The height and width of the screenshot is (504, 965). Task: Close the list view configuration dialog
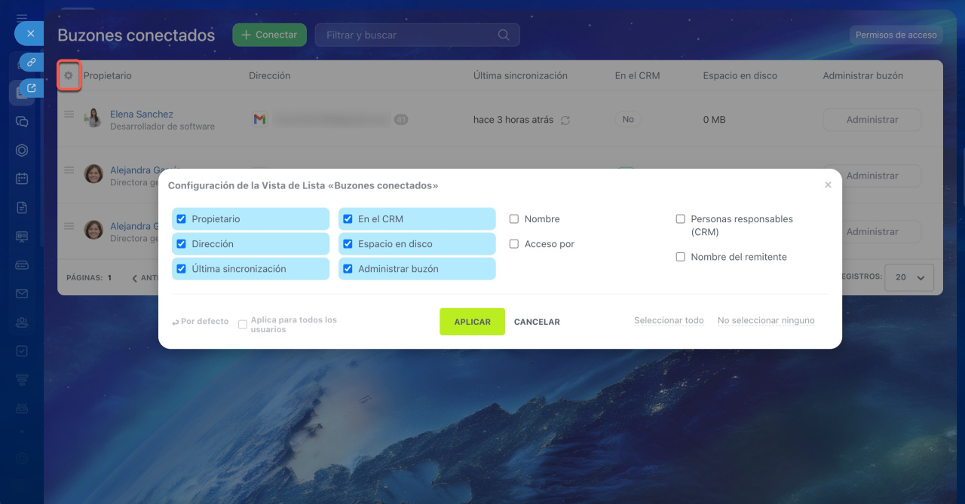click(828, 185)
